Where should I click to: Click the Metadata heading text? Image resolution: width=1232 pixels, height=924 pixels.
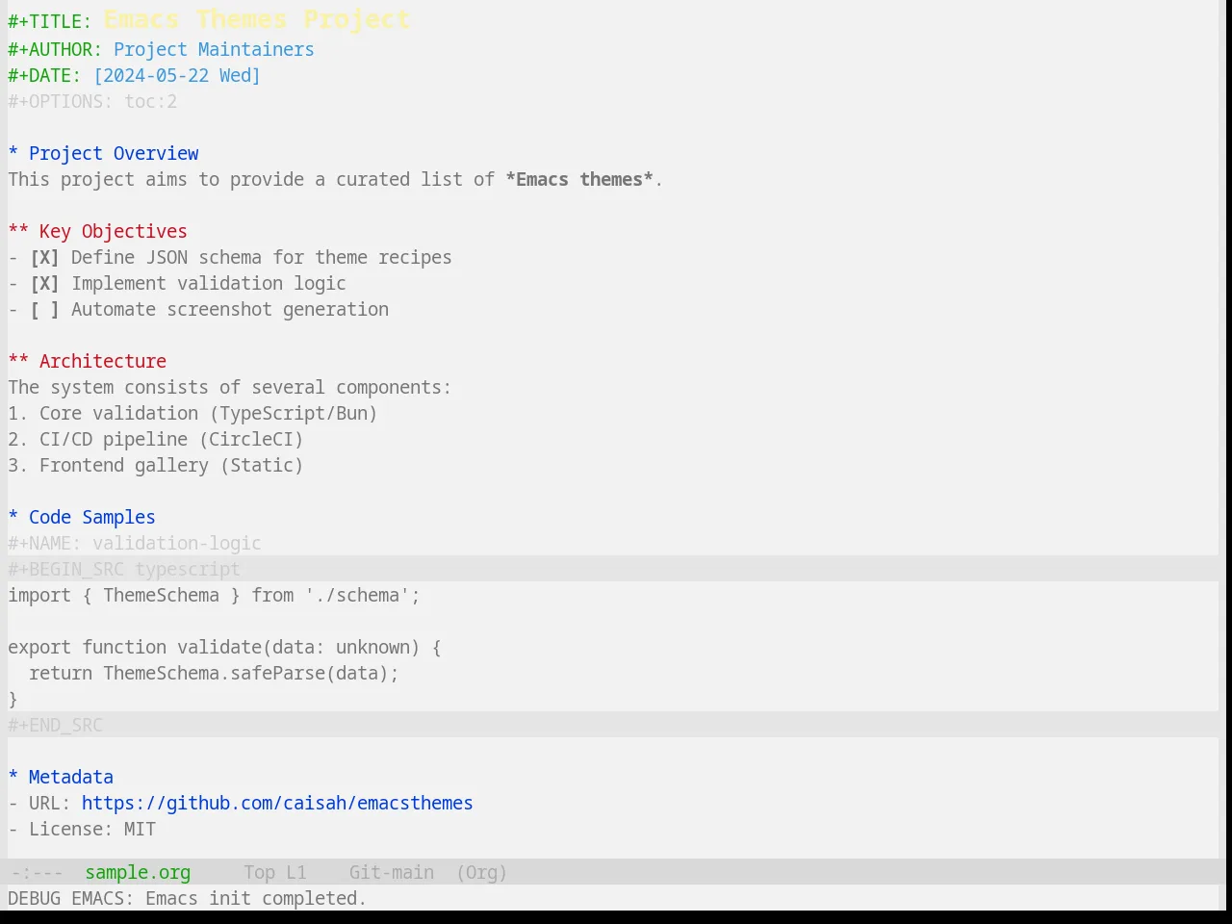[x=71, y=777]
